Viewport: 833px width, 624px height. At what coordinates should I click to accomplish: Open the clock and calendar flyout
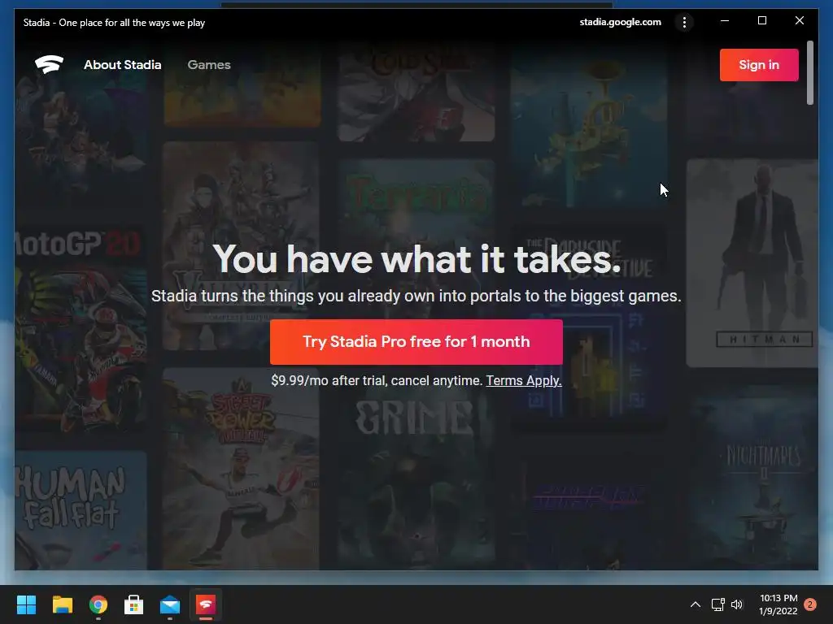tap(778, 604)
